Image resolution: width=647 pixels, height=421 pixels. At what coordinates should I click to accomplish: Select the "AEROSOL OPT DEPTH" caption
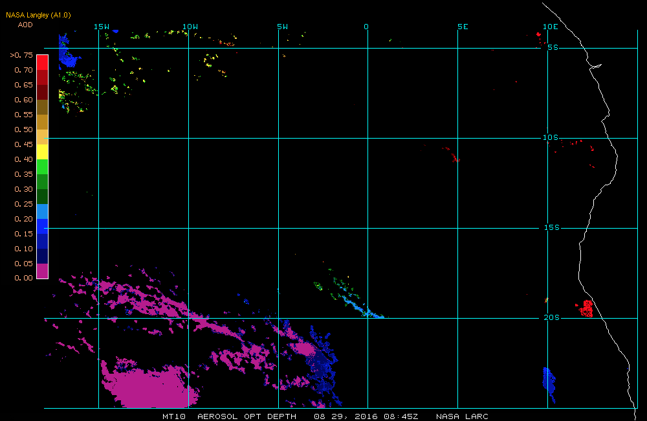247,416
